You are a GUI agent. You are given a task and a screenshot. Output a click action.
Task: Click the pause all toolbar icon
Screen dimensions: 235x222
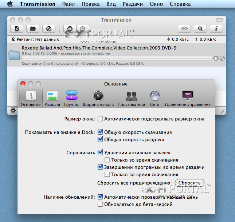click(70, 29)
